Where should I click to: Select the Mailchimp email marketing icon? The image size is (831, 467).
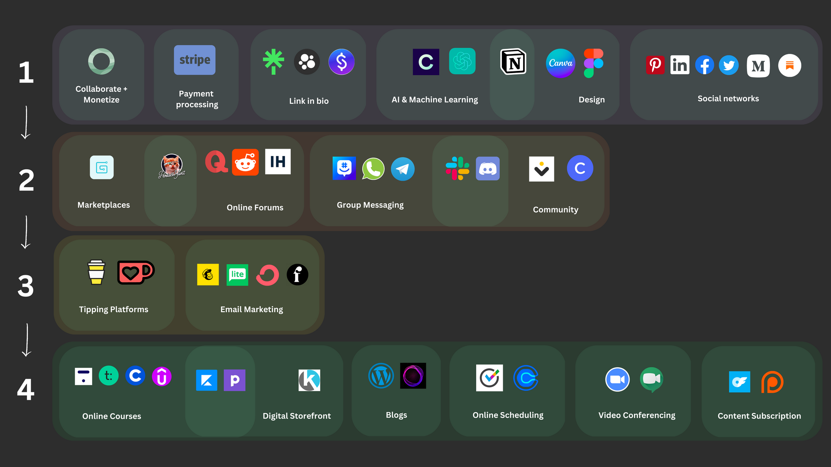coord(208,275)
